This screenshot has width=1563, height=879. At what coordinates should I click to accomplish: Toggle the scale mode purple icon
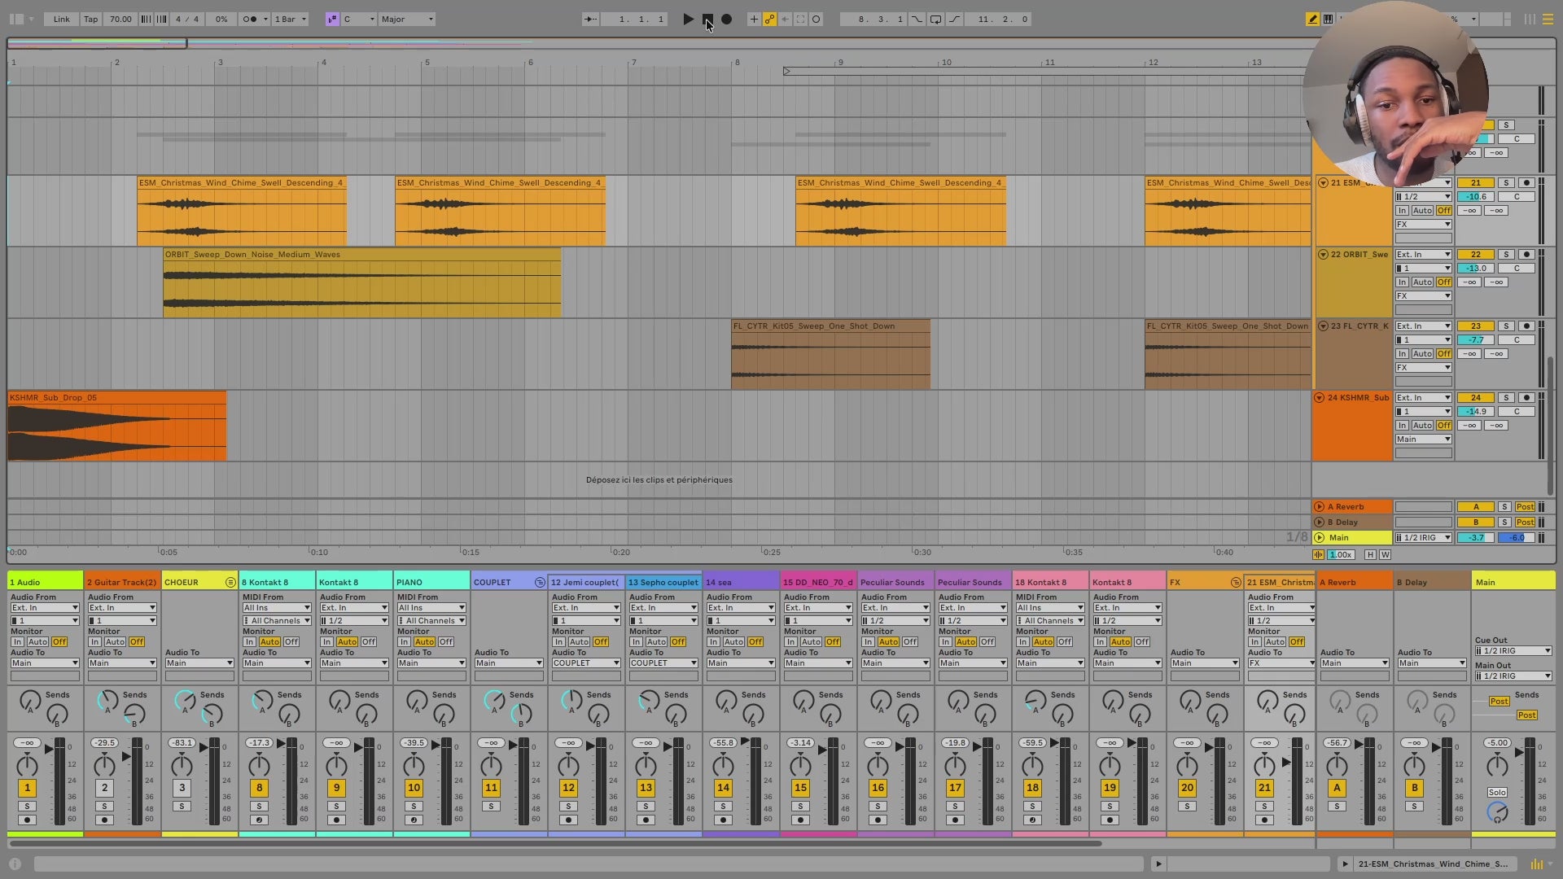click(332, 19)
